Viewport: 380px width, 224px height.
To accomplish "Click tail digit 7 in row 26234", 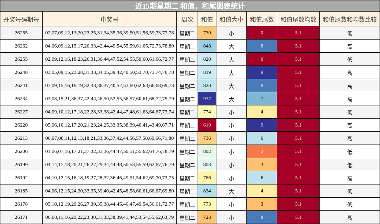I will [x=262, y=99].
